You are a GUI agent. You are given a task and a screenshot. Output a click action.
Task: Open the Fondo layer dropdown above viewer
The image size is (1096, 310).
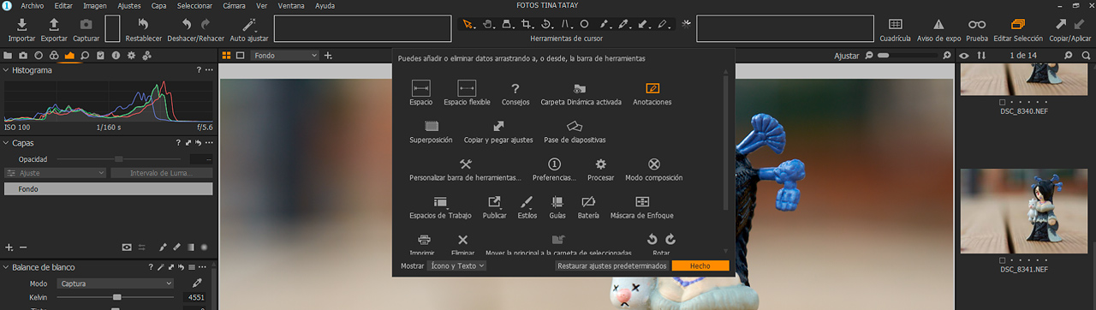point(285,55)
